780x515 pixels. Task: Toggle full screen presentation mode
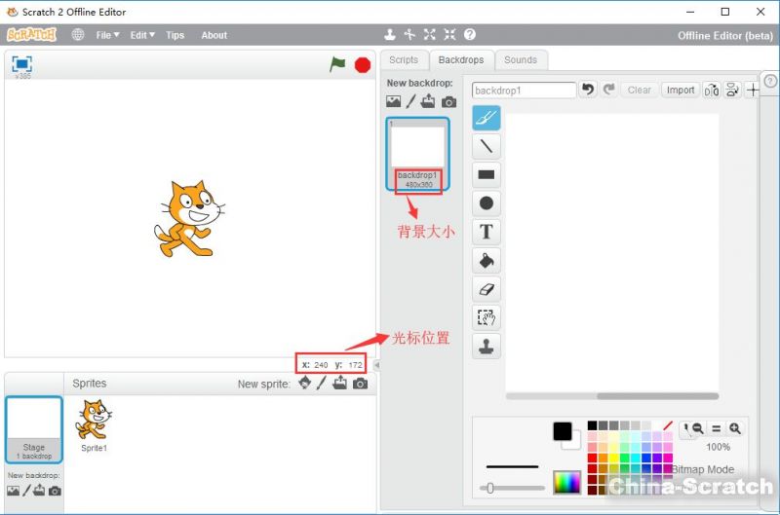[21, 64]
